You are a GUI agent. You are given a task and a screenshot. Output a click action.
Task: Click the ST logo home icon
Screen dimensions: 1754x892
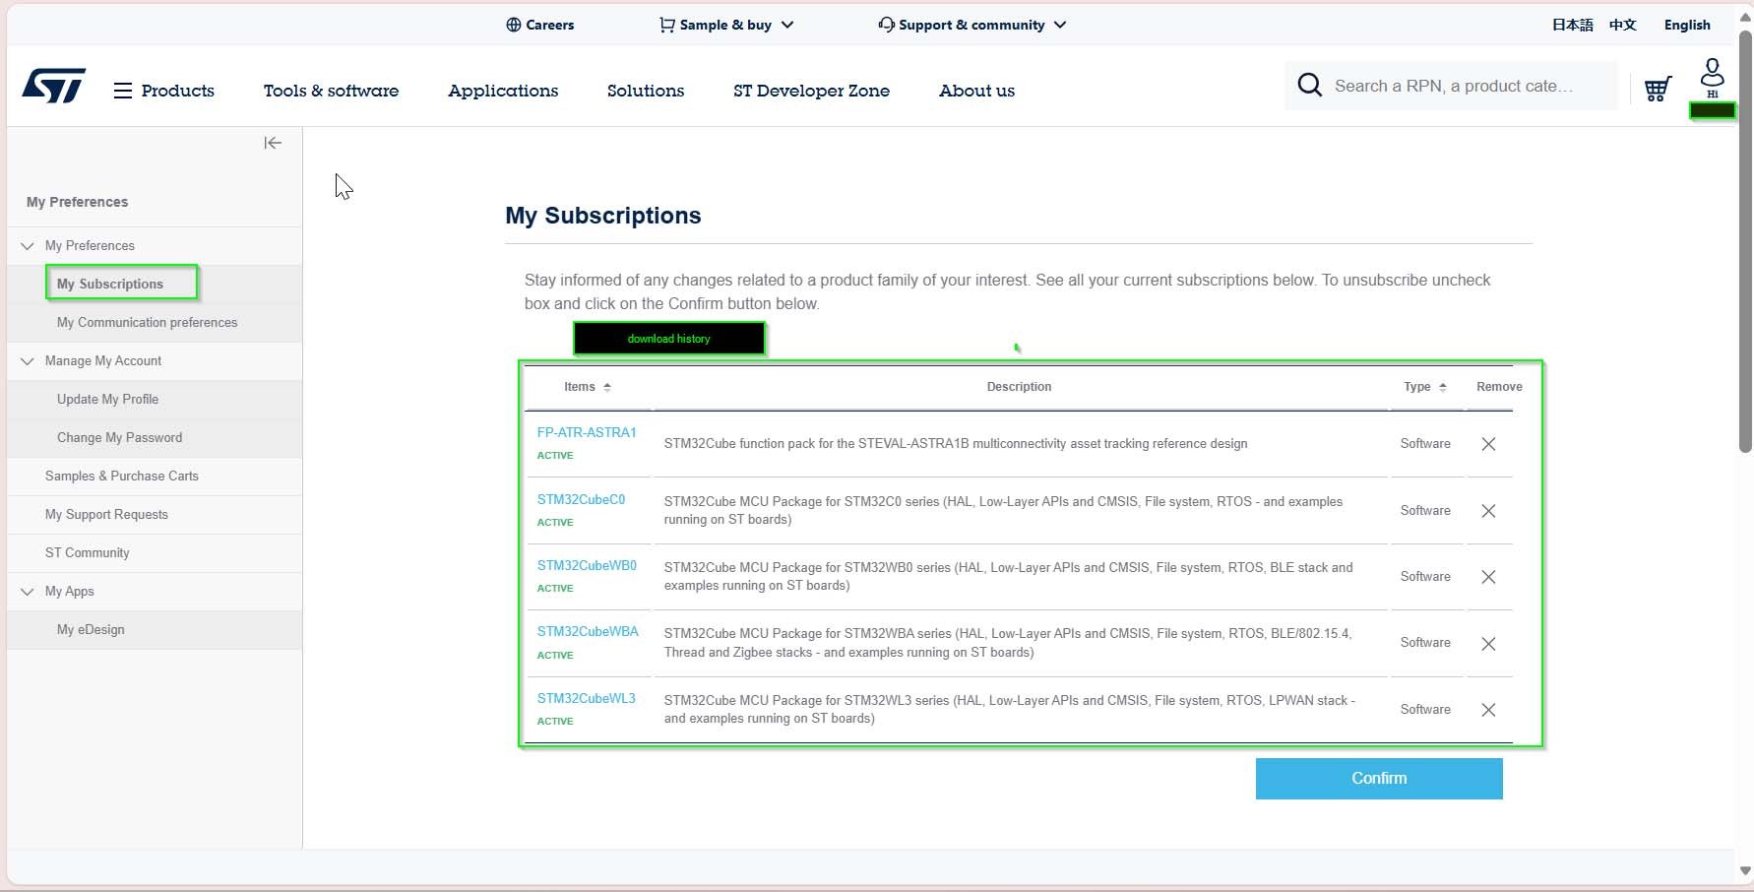54,86
